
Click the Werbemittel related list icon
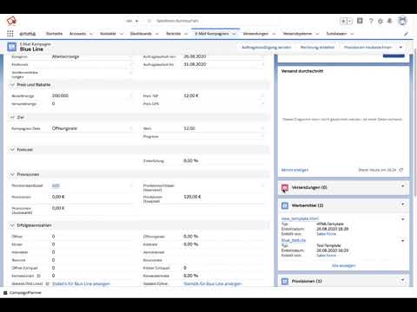click(x=285, y=205)
